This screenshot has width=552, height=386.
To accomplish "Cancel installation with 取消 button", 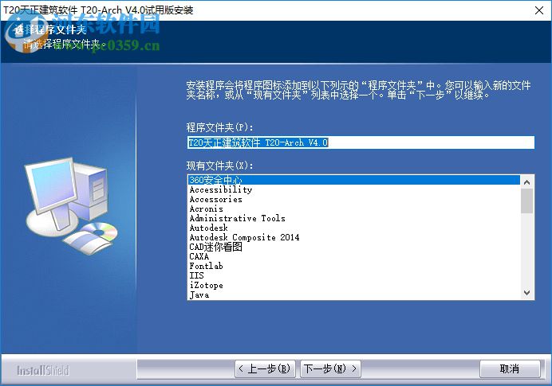I will coord(510,368).
